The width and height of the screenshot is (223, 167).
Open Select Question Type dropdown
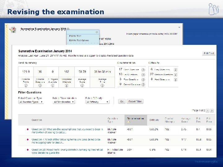[x=31, y=102]
